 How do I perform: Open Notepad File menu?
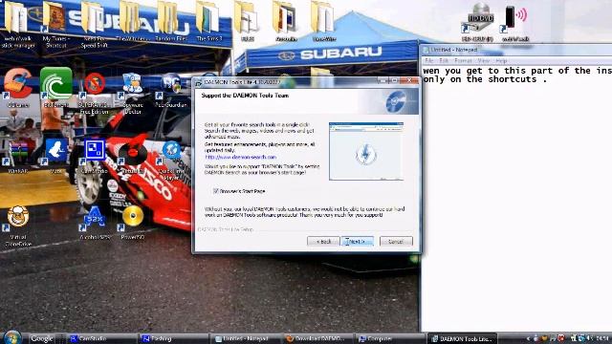429,61
